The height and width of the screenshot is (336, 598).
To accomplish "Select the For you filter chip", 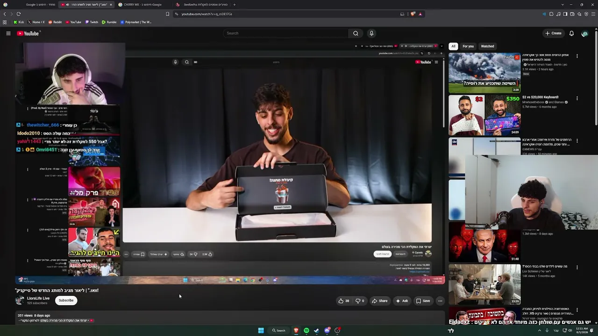I will click(468, 46).
